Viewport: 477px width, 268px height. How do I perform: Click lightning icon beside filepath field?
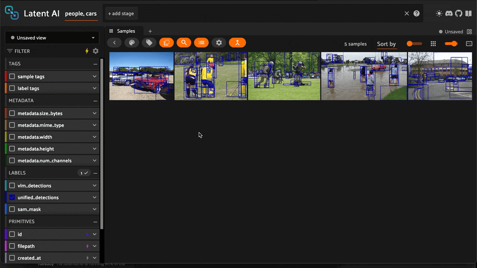(x=87, y=246)
